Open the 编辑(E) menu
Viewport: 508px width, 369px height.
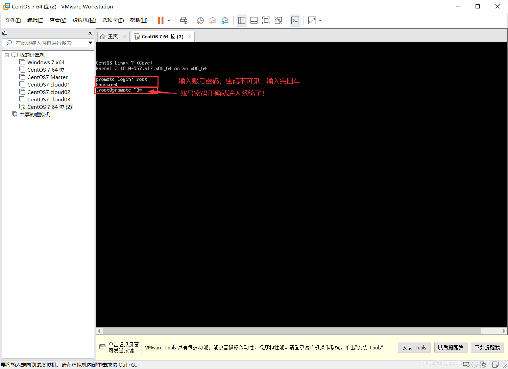point(35,20)
